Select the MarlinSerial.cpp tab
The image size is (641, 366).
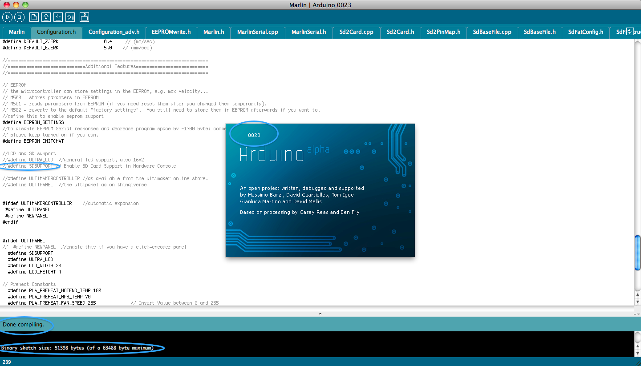(x=258, y=32)
